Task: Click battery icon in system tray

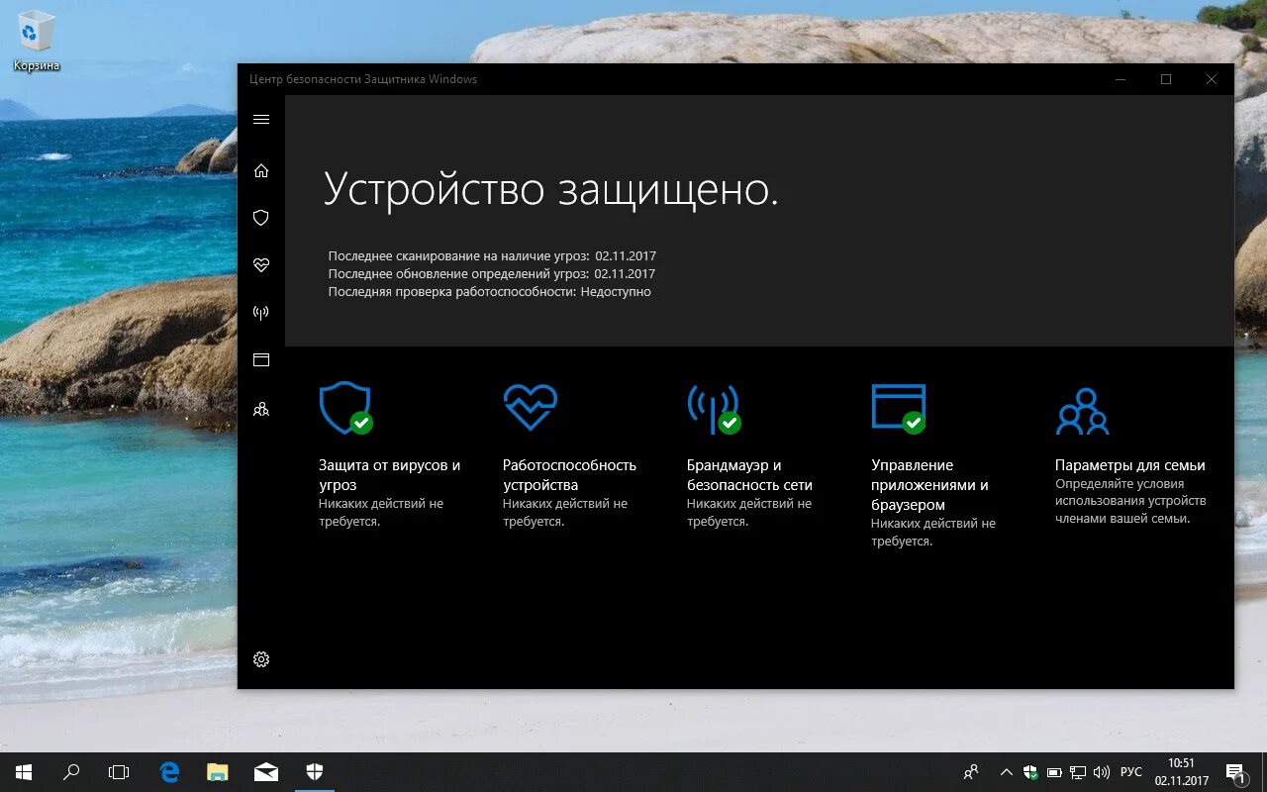Action: pos(1054,772)
